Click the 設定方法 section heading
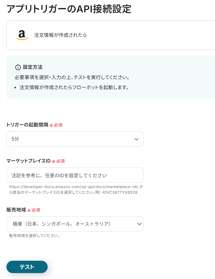 (33, 67)
